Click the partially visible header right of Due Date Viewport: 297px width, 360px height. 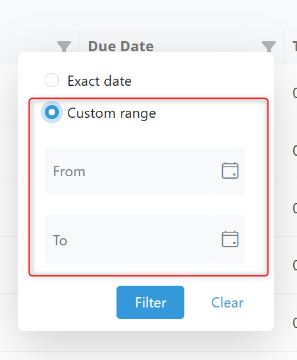click(294, 46)
